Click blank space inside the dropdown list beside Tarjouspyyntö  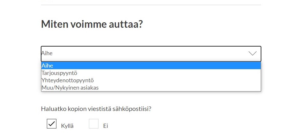(x=169, y=73)
